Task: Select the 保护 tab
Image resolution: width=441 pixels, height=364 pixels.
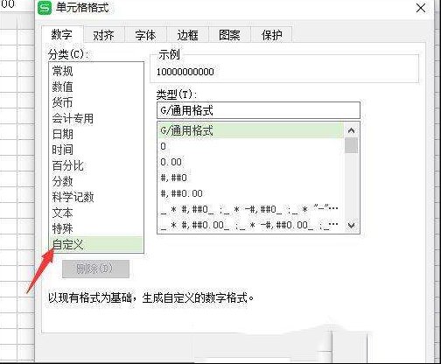Action: click(x=271, y=35)
